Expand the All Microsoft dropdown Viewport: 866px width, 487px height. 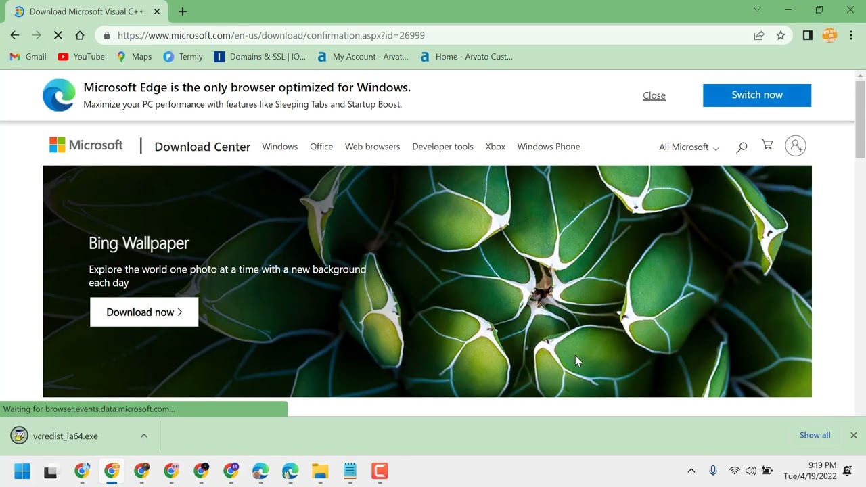[x=689, y=147]
